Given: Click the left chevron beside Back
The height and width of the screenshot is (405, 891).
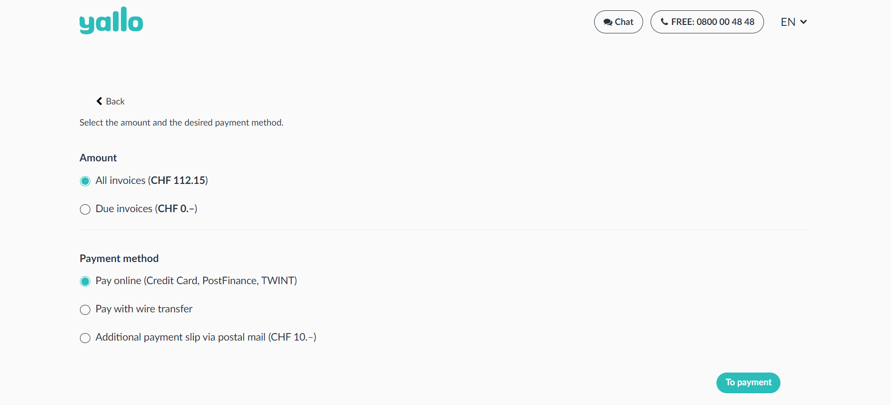Looking at the screenshot, I should [x=99, y=101].
